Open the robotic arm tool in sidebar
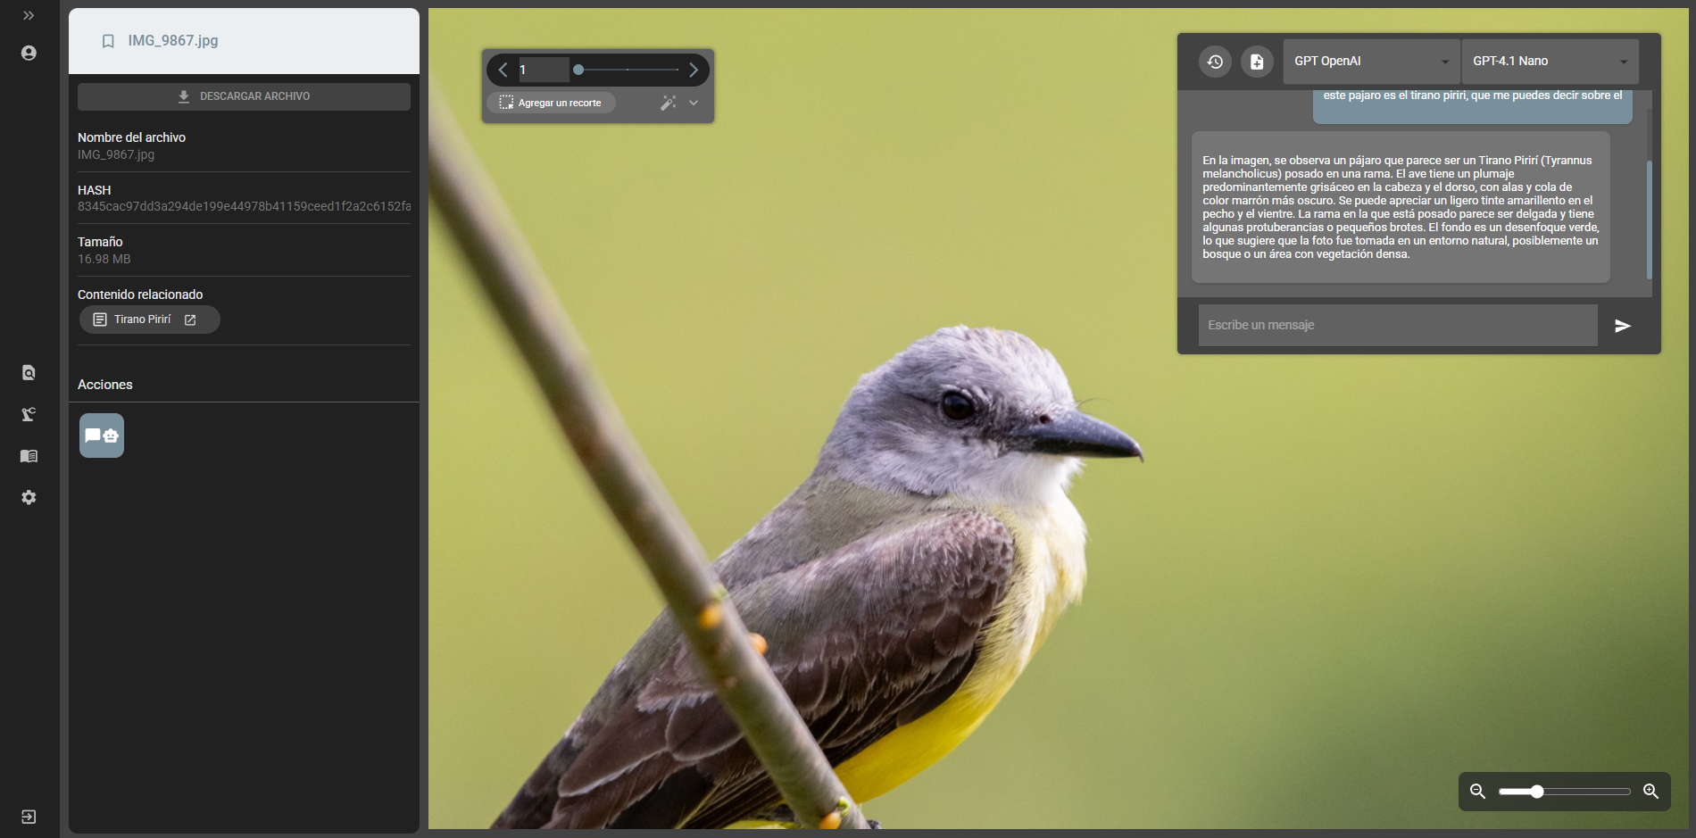 tap(29, 414)
